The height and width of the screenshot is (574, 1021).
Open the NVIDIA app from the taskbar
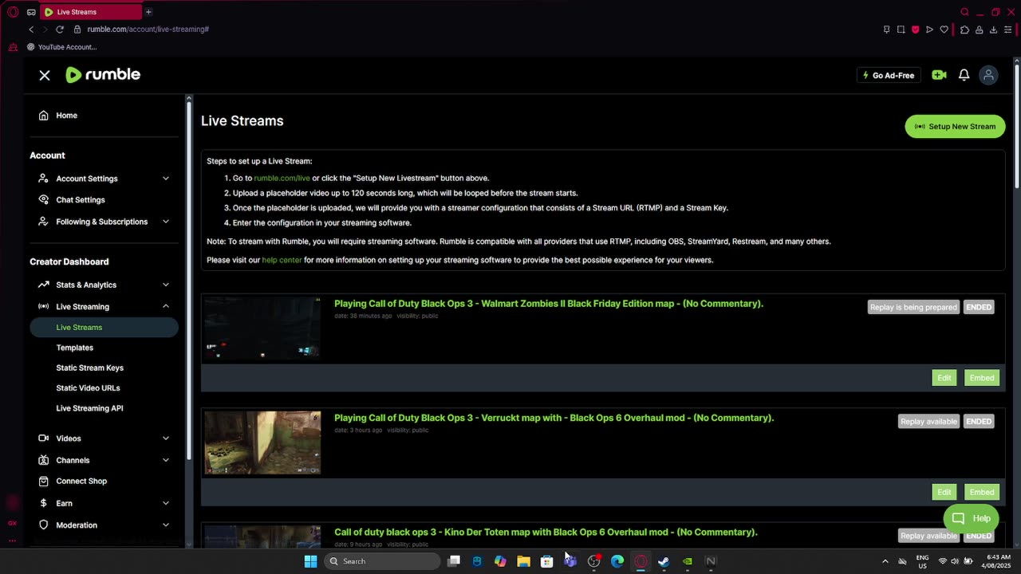(688, 561)
